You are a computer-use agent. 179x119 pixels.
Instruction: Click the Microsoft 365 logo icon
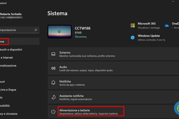tap(133, 25)
